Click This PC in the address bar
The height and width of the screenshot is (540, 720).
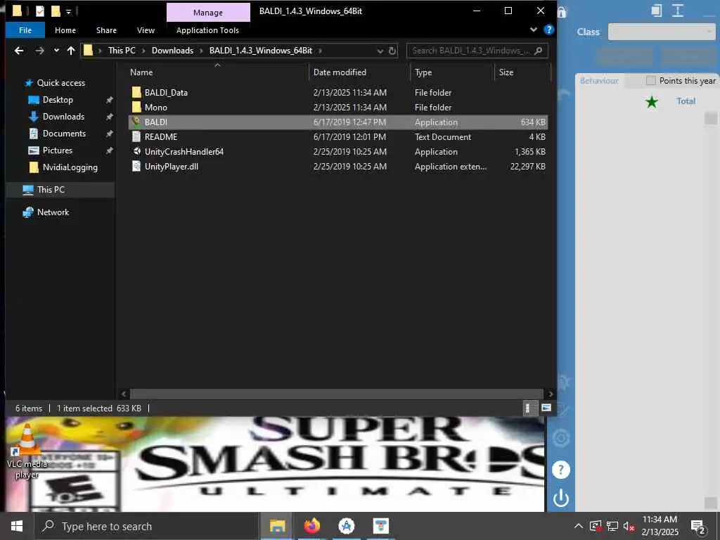(122, 51)
